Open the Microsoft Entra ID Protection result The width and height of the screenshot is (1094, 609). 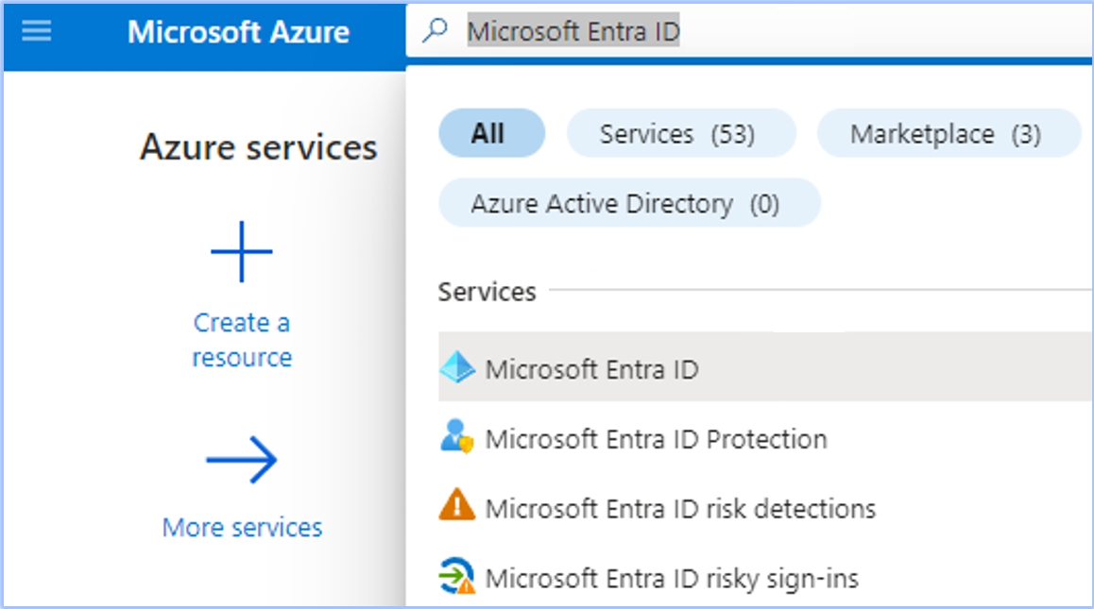tap(656, 439)
